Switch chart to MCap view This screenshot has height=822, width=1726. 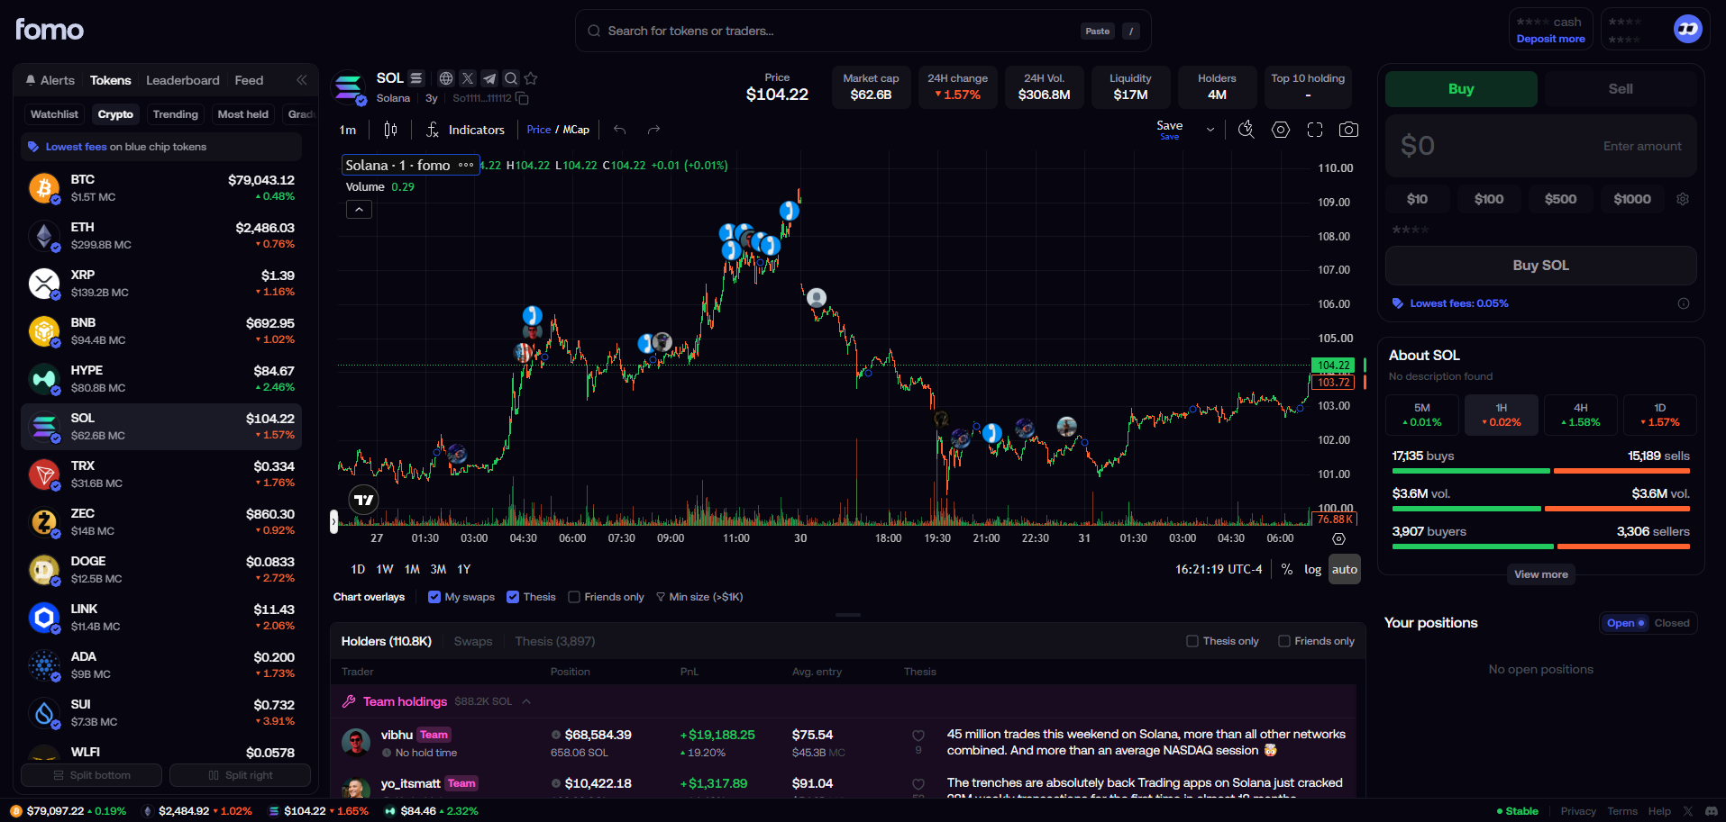577,130
